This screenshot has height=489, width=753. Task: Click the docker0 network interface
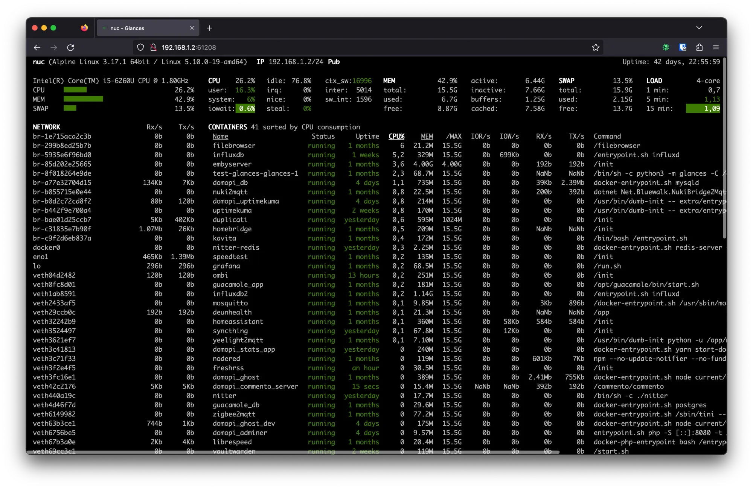46,248
